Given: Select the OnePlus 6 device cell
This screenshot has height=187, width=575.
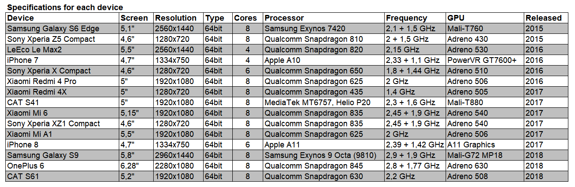Looking at the screenshot, I should [62, 166].
